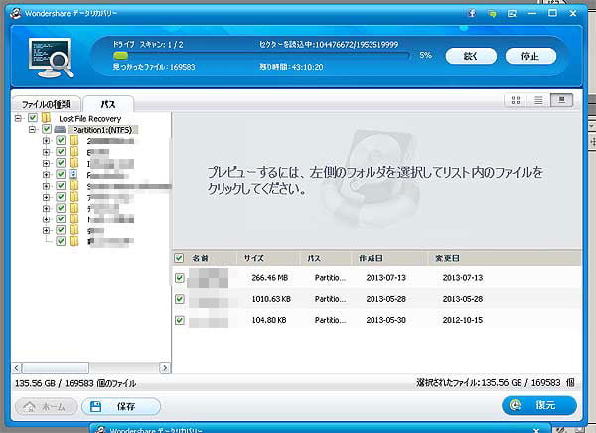Uncheck the Lost File Recovery checkbox
The width and height of the screenshot is (596, 433).
click(x=33, y=118)
